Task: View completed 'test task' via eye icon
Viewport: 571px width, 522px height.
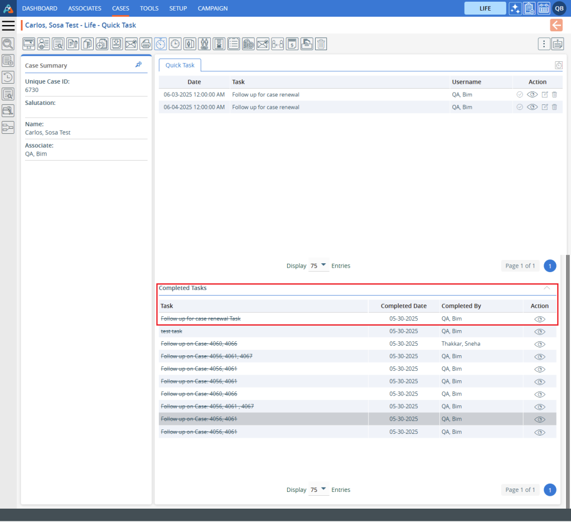Action: (x=539, y=331)
